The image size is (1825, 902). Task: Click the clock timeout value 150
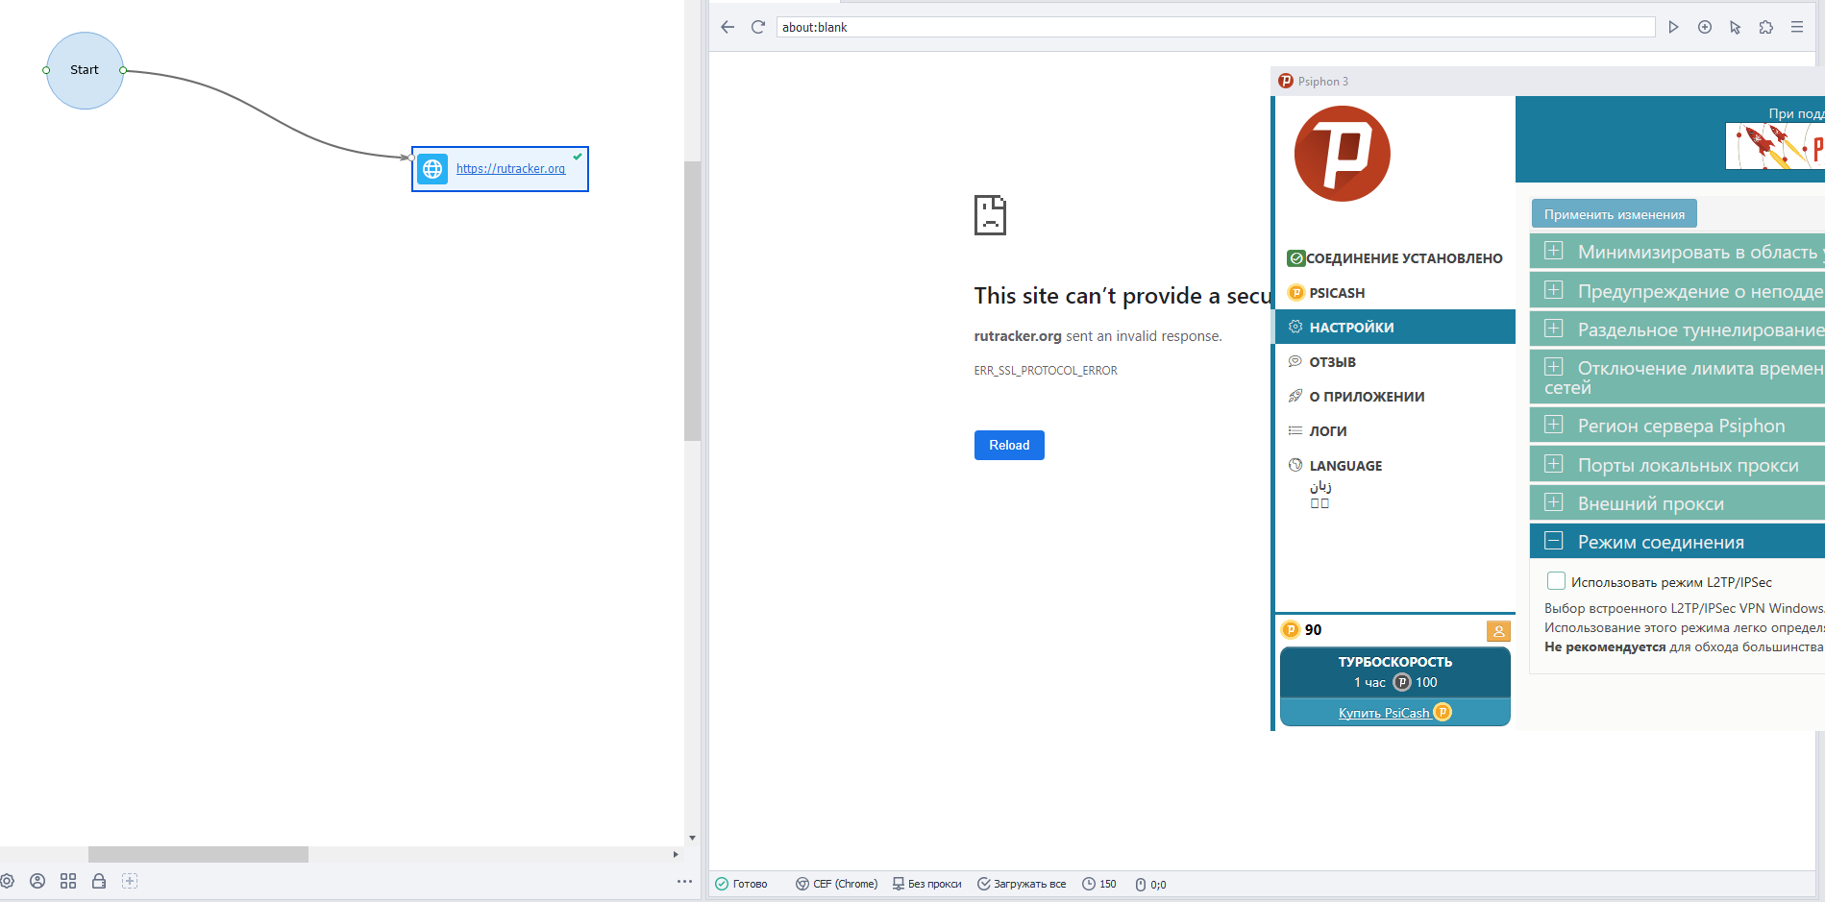[x=1099, y=884]
